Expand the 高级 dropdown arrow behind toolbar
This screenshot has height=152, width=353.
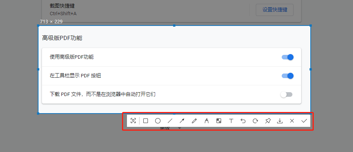tap(180, 128)
